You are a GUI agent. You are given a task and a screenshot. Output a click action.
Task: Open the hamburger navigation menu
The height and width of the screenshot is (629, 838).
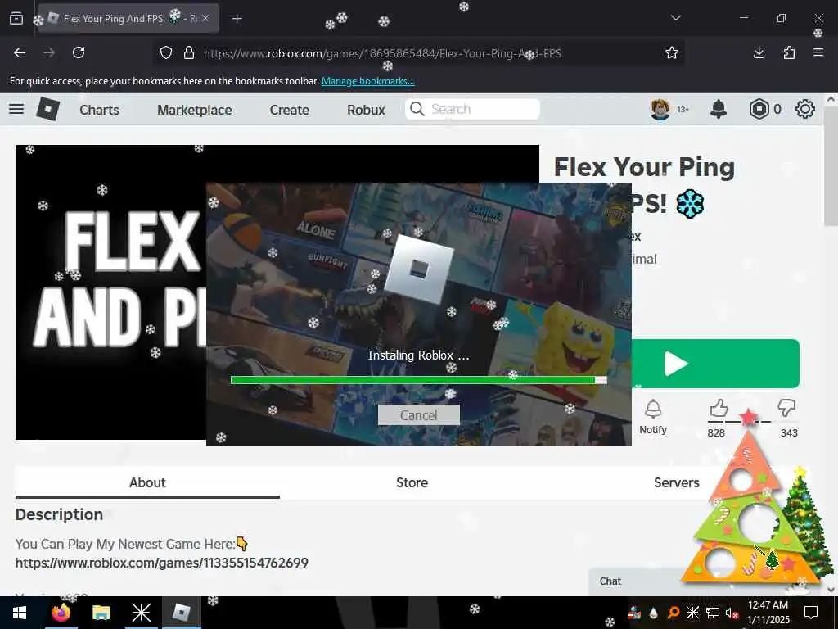[x=16, y=109]
